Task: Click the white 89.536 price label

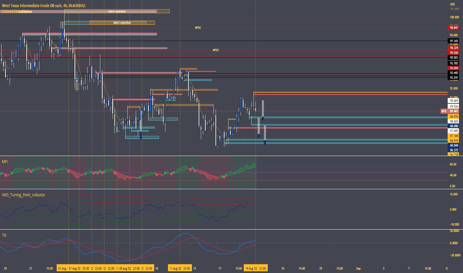Action: (454, 106)
